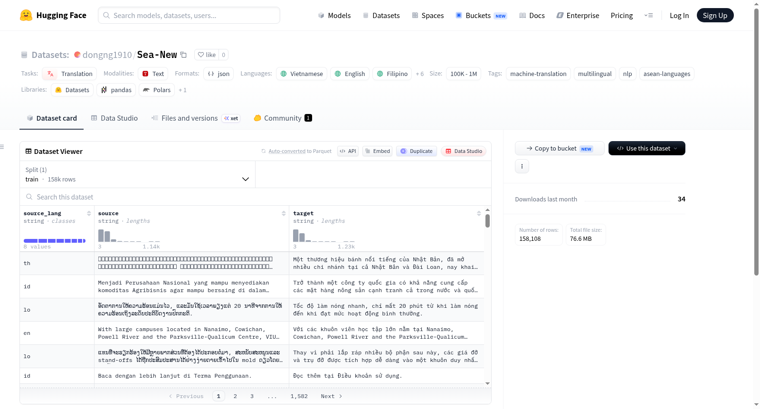Switch to the Data Studio tab
This screenshot has width=760, height=409.
(114, 118)
